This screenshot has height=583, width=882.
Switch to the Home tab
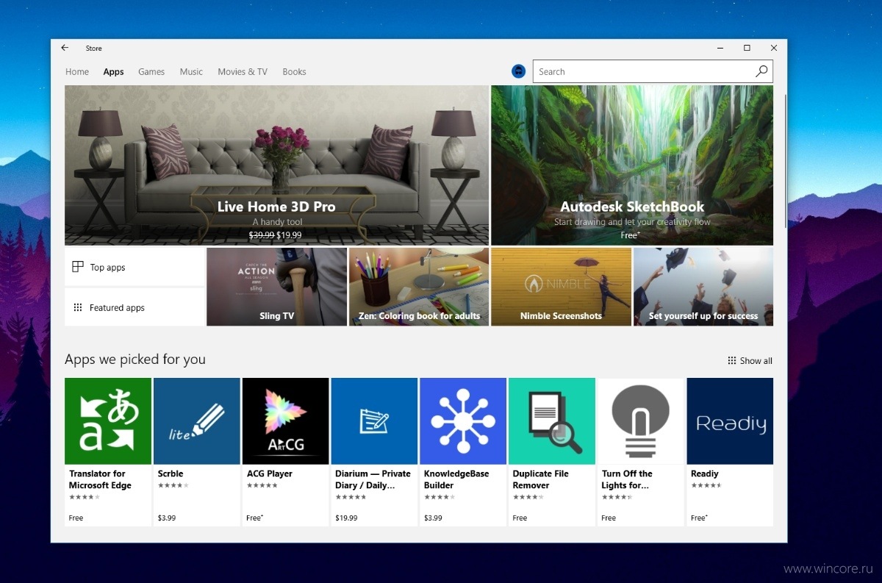77,72
